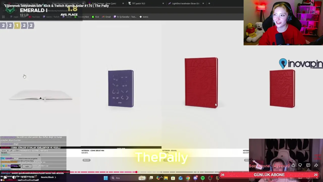Open the En İyi Kanallar bookmark
Screen dimensions: 323x182
[x=125, y=17]
